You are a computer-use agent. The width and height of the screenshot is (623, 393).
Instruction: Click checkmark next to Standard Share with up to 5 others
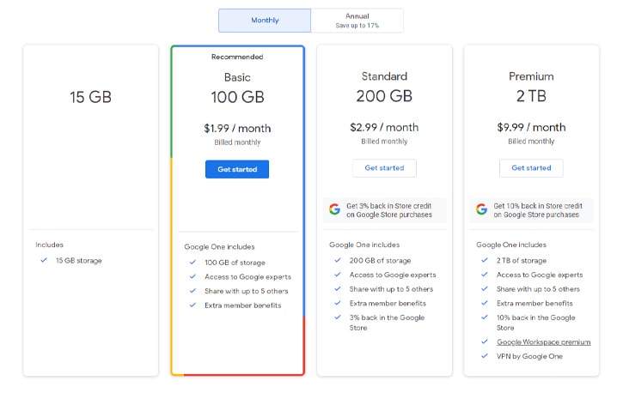point(338,288)
